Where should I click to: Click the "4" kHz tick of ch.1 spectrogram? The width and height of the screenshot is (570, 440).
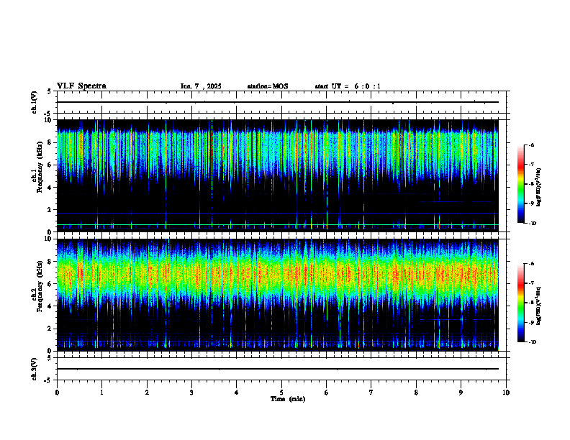pyautogui.click(x=50, y=188)
